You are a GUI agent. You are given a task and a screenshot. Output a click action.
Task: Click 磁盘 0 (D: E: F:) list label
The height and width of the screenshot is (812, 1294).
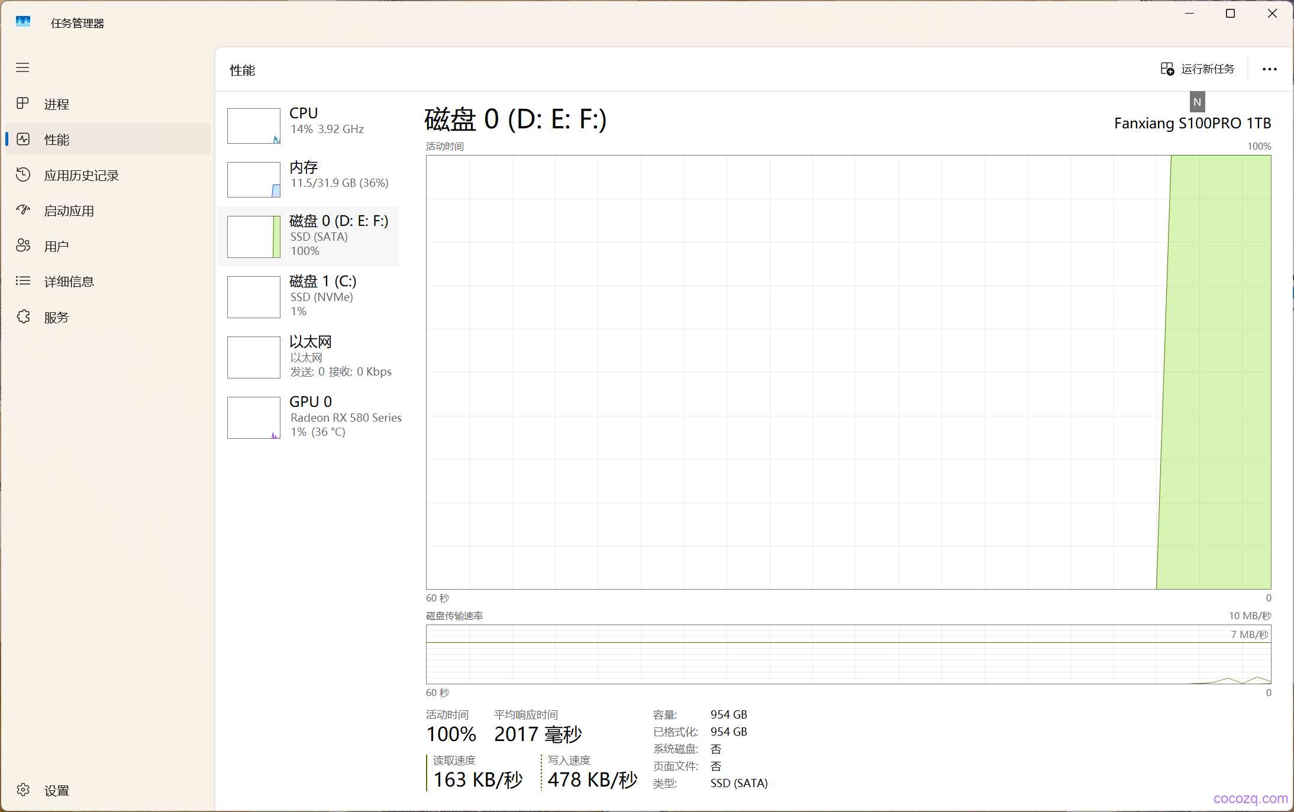339,221
